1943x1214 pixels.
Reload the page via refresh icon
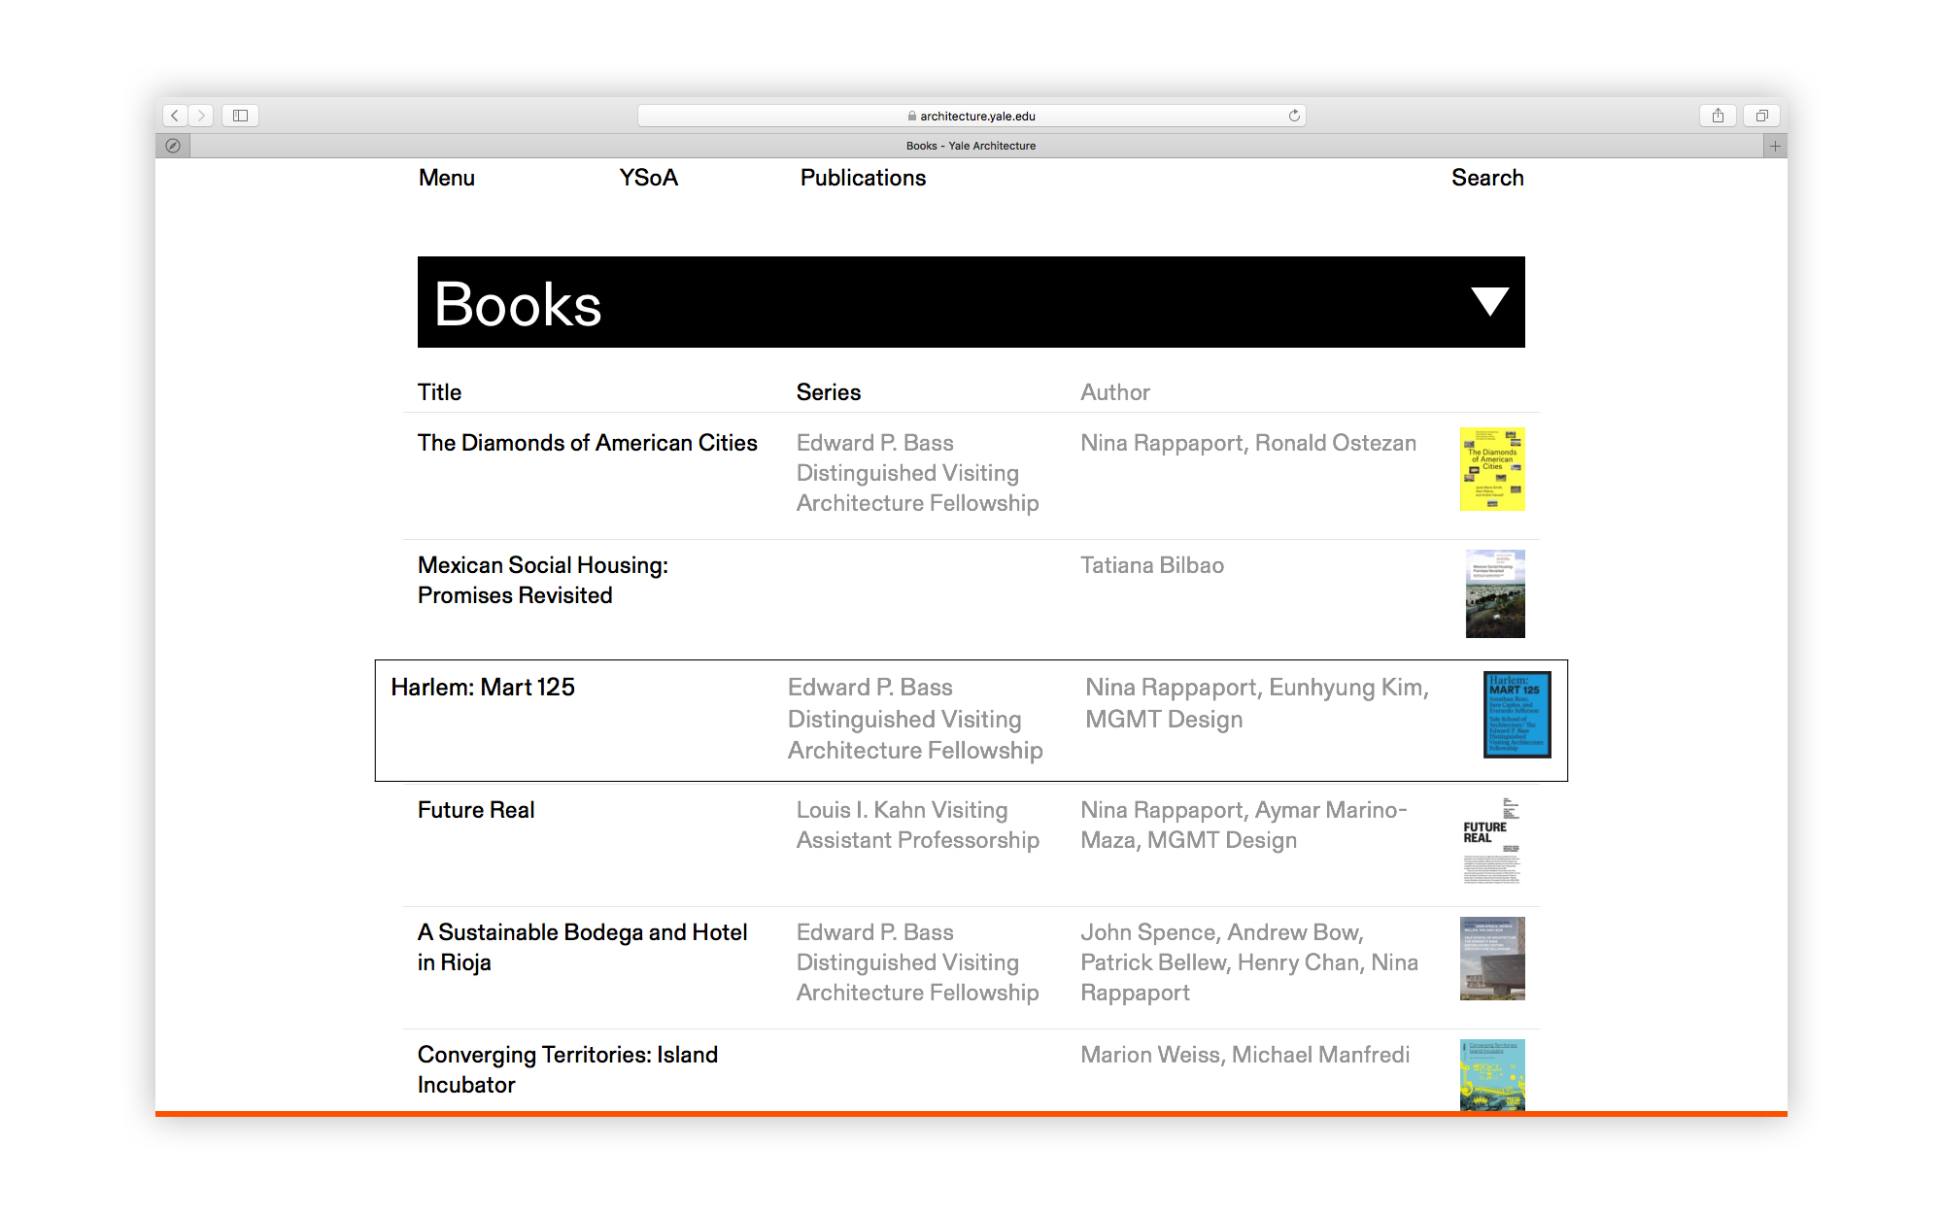pos(1294,116)
